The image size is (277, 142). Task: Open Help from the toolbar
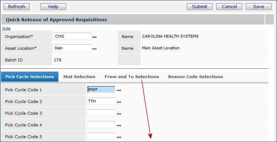[53, 6]
